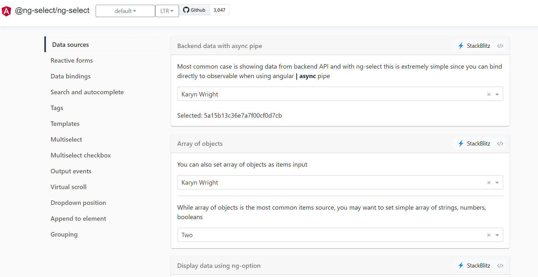
Task: Select Search and autocomplete in sidebar
Action: coord(87,92)
